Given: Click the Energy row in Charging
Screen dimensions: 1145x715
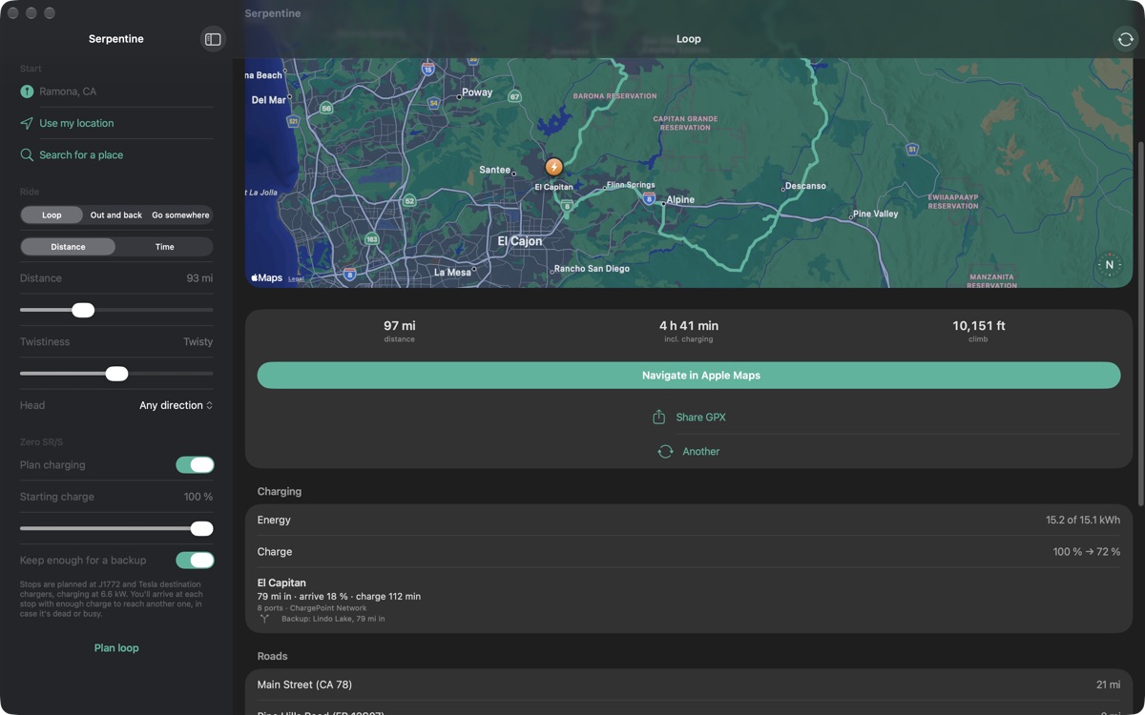Looking at the screenshot, I should click(x=689, y=521).
